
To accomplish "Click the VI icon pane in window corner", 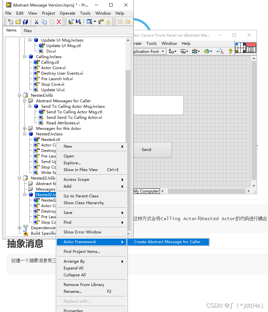I will coord(252,49).
